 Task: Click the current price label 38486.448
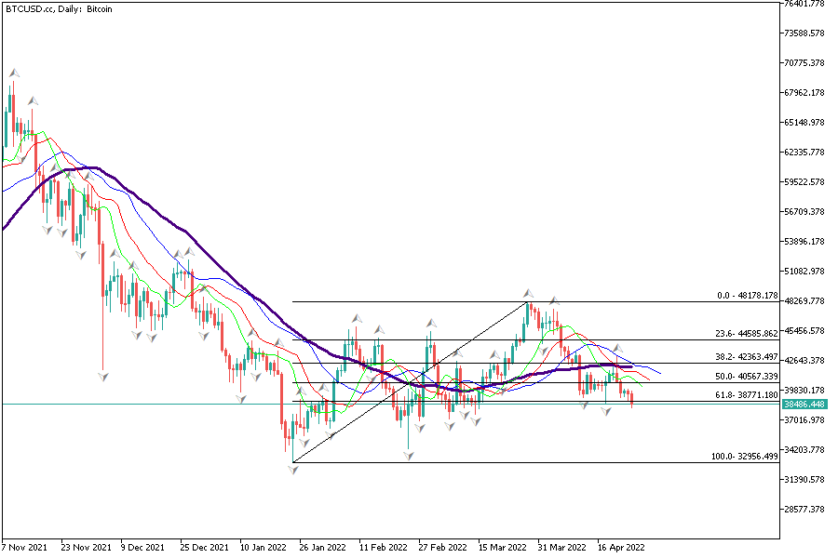pos(804,405)
